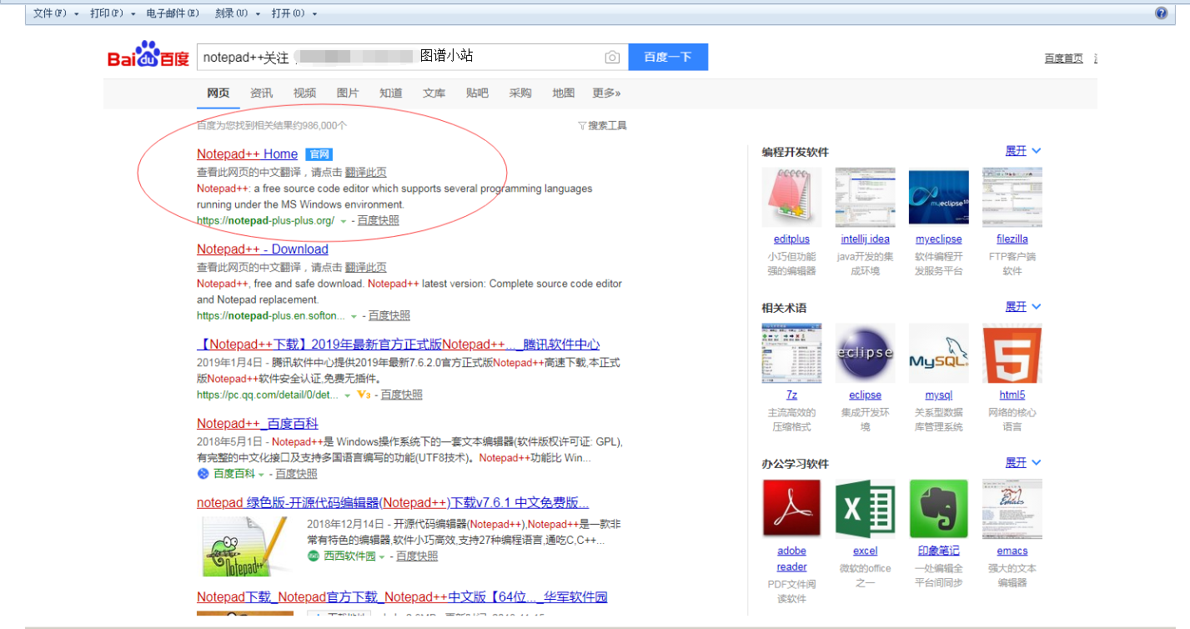Open the 文件(F) menu
The image size is (1190, 629).
pyautogui.click(x=56, y=13)
